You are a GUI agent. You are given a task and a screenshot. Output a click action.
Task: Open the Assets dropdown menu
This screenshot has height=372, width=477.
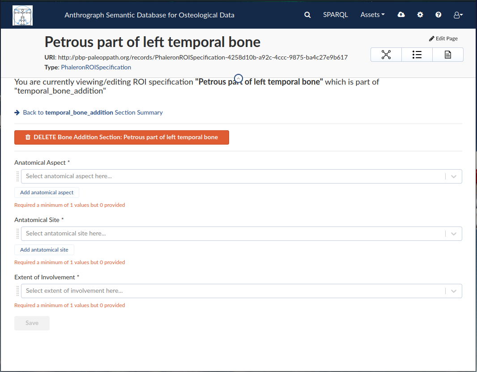point(372,15)
